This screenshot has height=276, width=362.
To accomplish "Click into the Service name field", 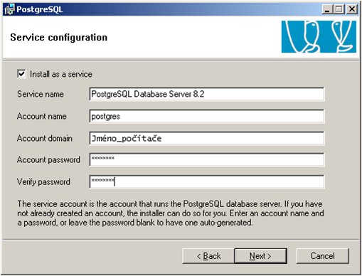I will pyautogui.click(x=207, y=94).
